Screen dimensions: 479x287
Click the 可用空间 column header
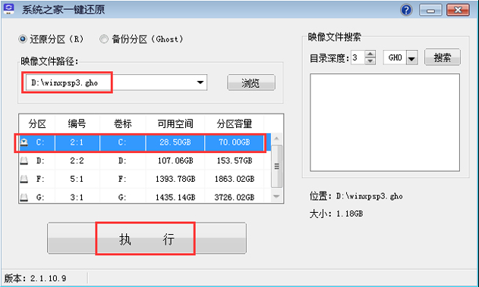(175, 123)
